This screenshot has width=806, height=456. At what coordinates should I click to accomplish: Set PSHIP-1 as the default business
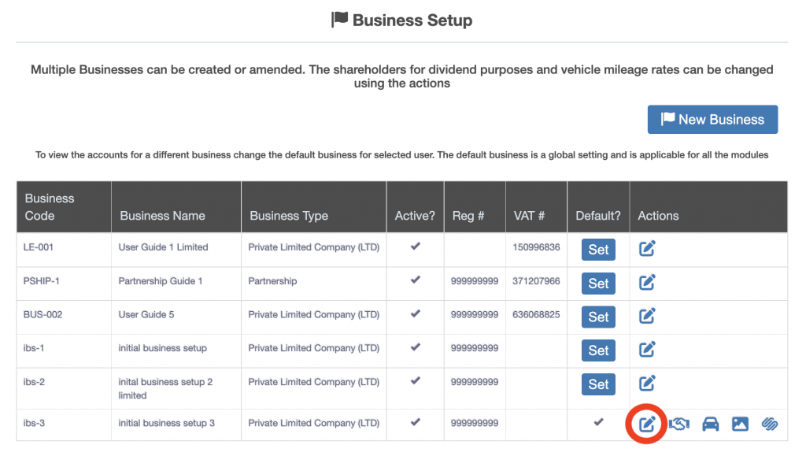598,284
